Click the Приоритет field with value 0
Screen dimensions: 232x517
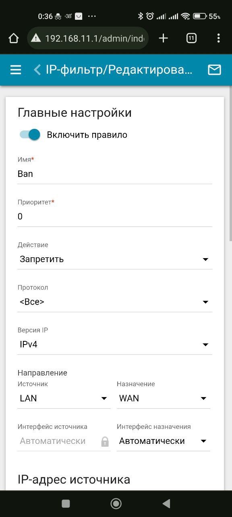(115, 216)
